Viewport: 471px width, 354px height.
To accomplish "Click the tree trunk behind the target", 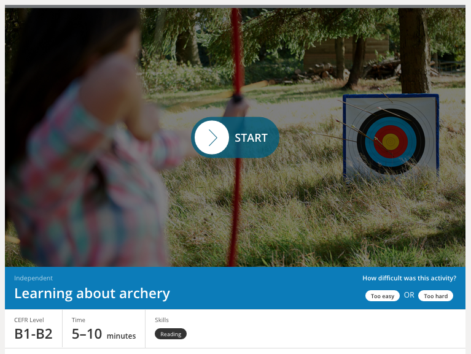I will point(415,51).
